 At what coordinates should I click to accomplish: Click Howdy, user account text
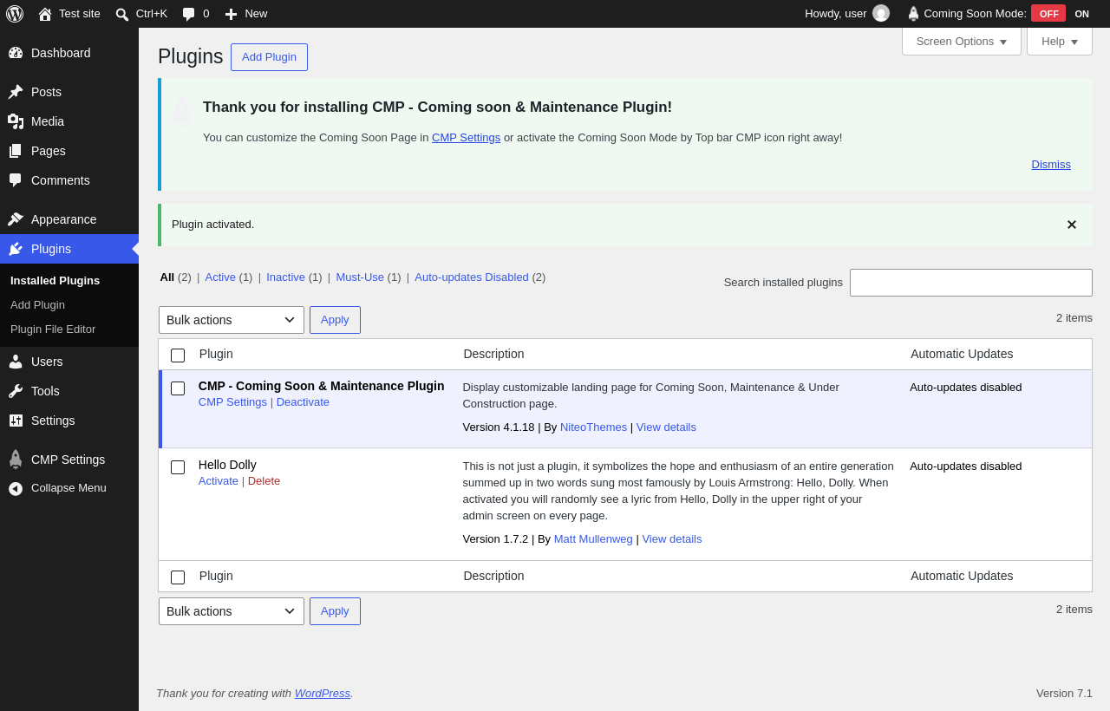835,14
